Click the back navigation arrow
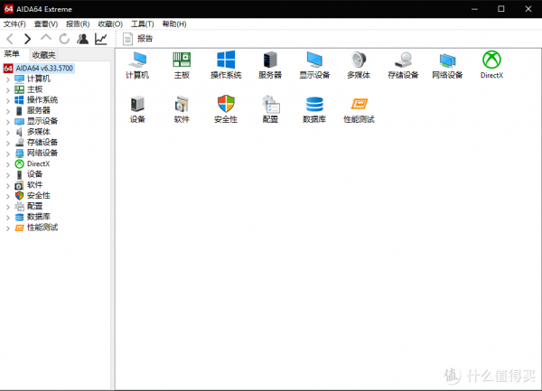542x391 pixels. [x=10, y=39]
